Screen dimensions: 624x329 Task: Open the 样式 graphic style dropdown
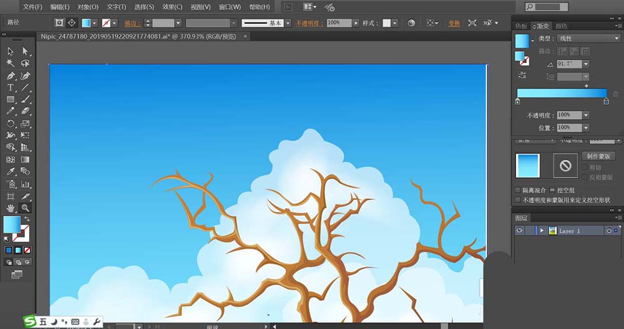395,23
